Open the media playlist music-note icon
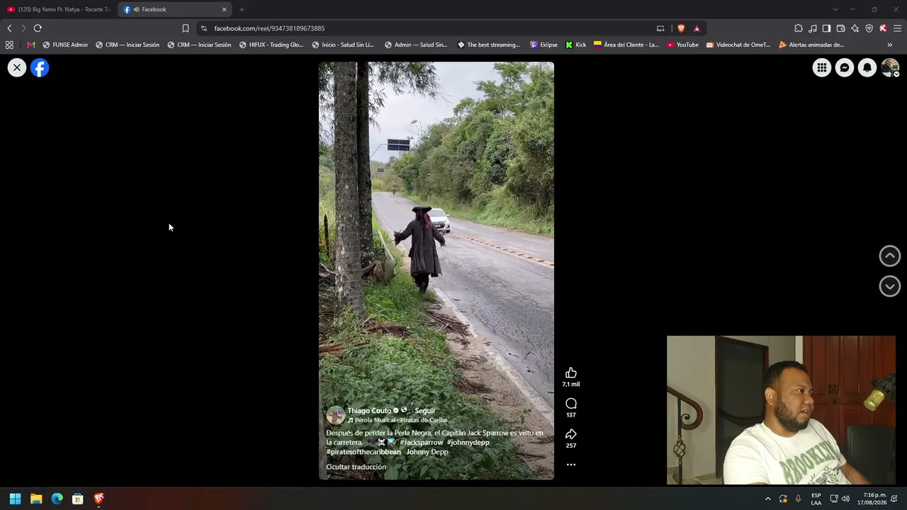The height and width of the screenshot is (510, 907). (x=813, y=28)
